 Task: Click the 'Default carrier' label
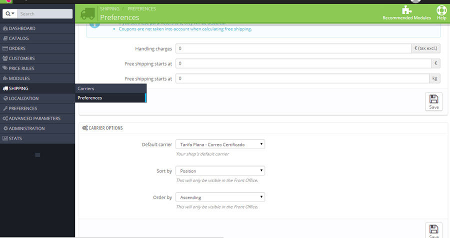pos(157,144)
